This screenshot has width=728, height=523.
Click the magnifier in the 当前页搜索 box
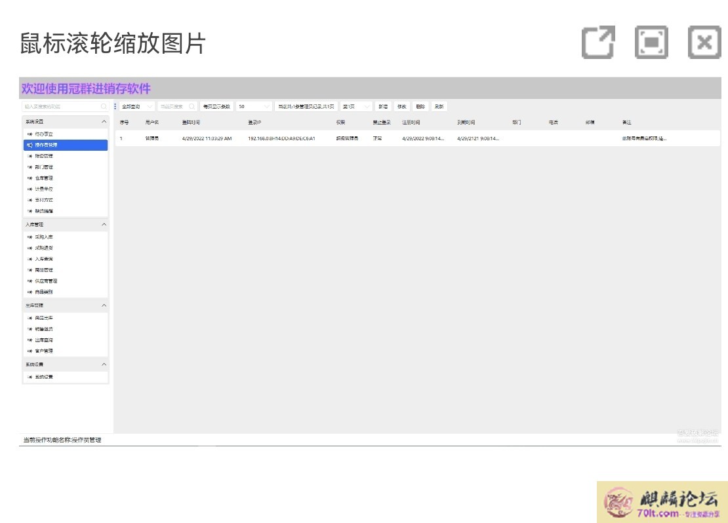(x=192, y=107)
